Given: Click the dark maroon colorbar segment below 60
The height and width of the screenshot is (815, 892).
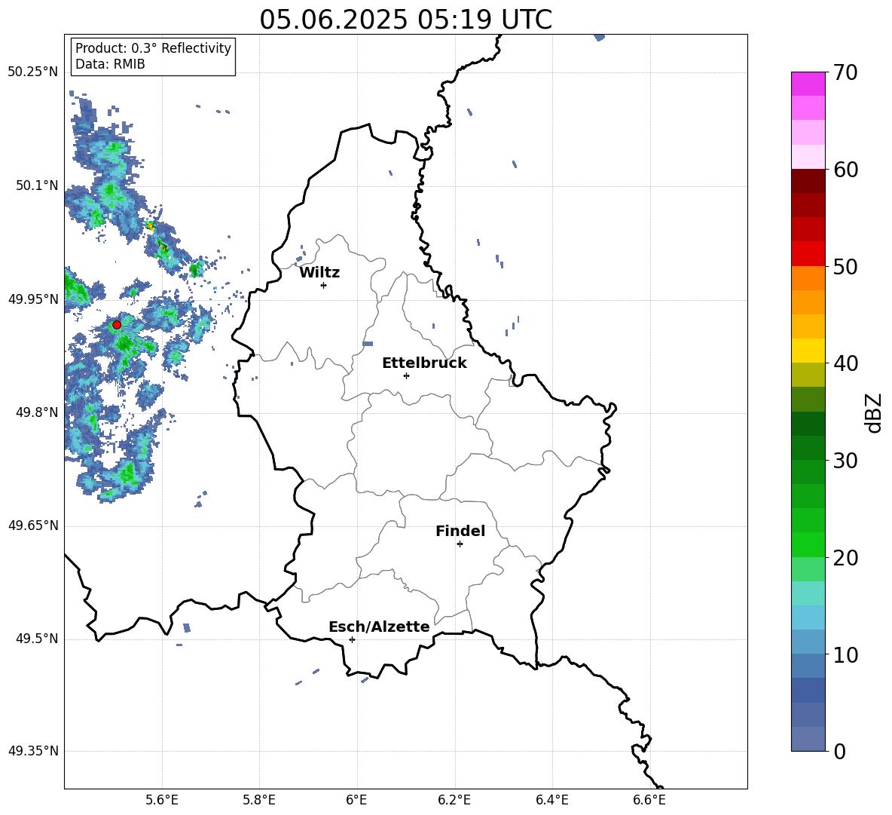Looking at the screenshot, I should click(808, 182).
